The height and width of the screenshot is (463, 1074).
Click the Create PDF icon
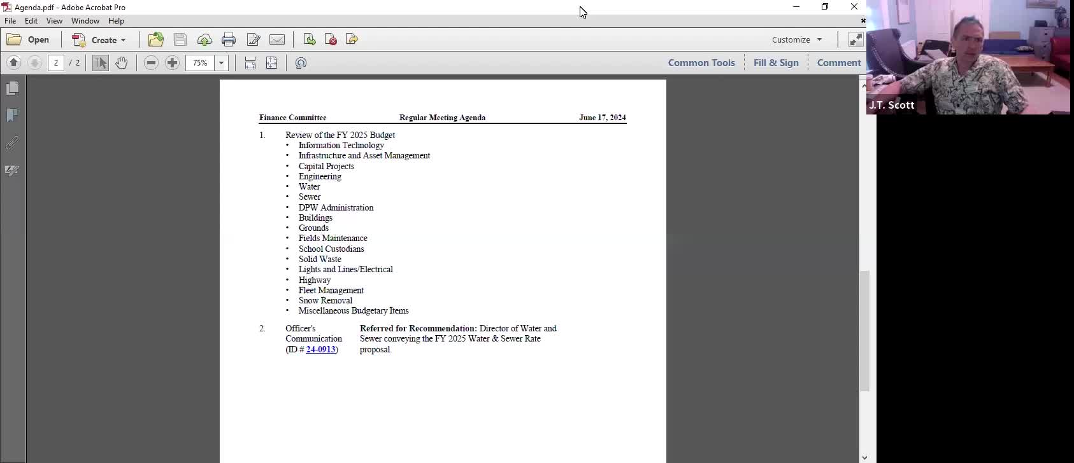pyautogui.click(x=79, y=40)
